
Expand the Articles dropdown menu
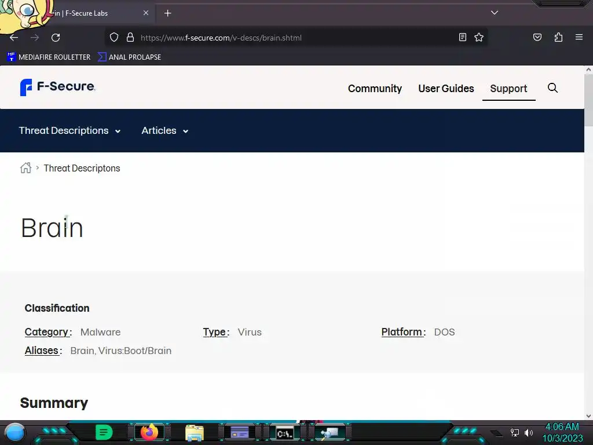tap(165, 130)
